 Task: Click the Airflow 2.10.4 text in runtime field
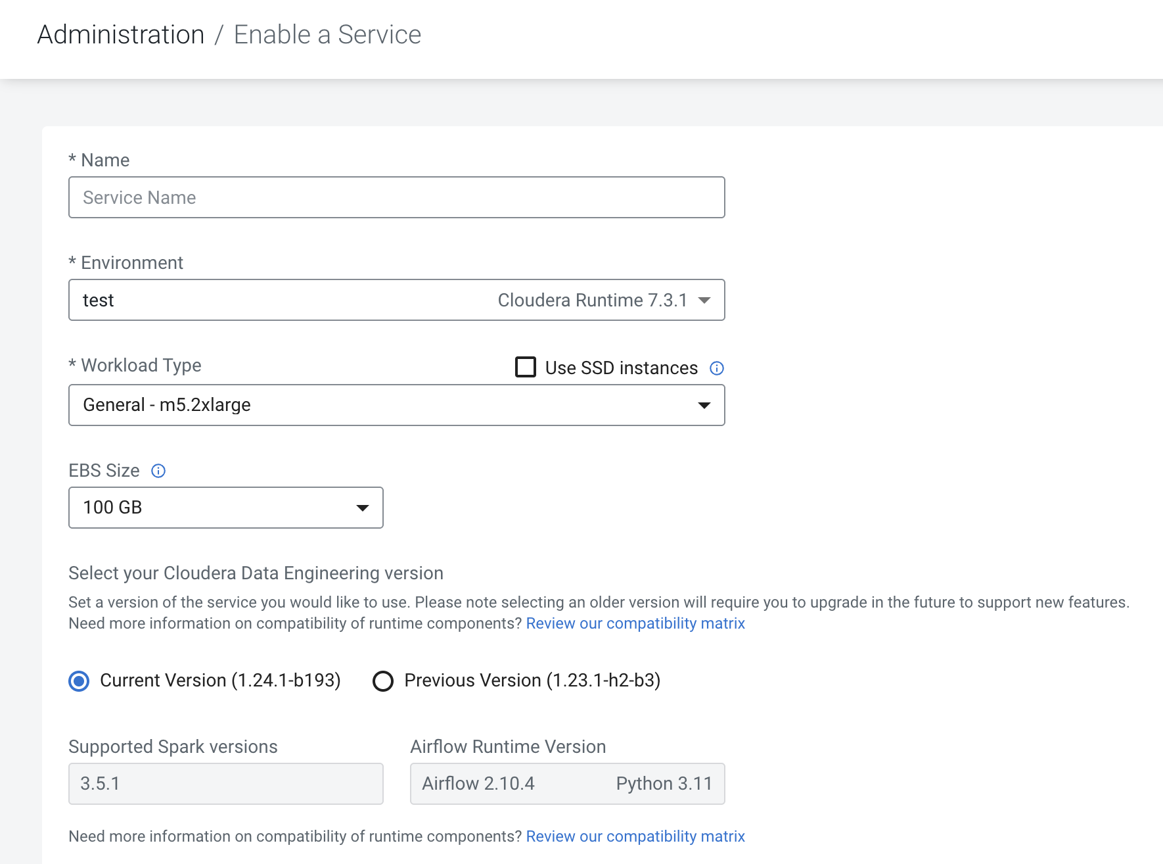coord(478,784)
